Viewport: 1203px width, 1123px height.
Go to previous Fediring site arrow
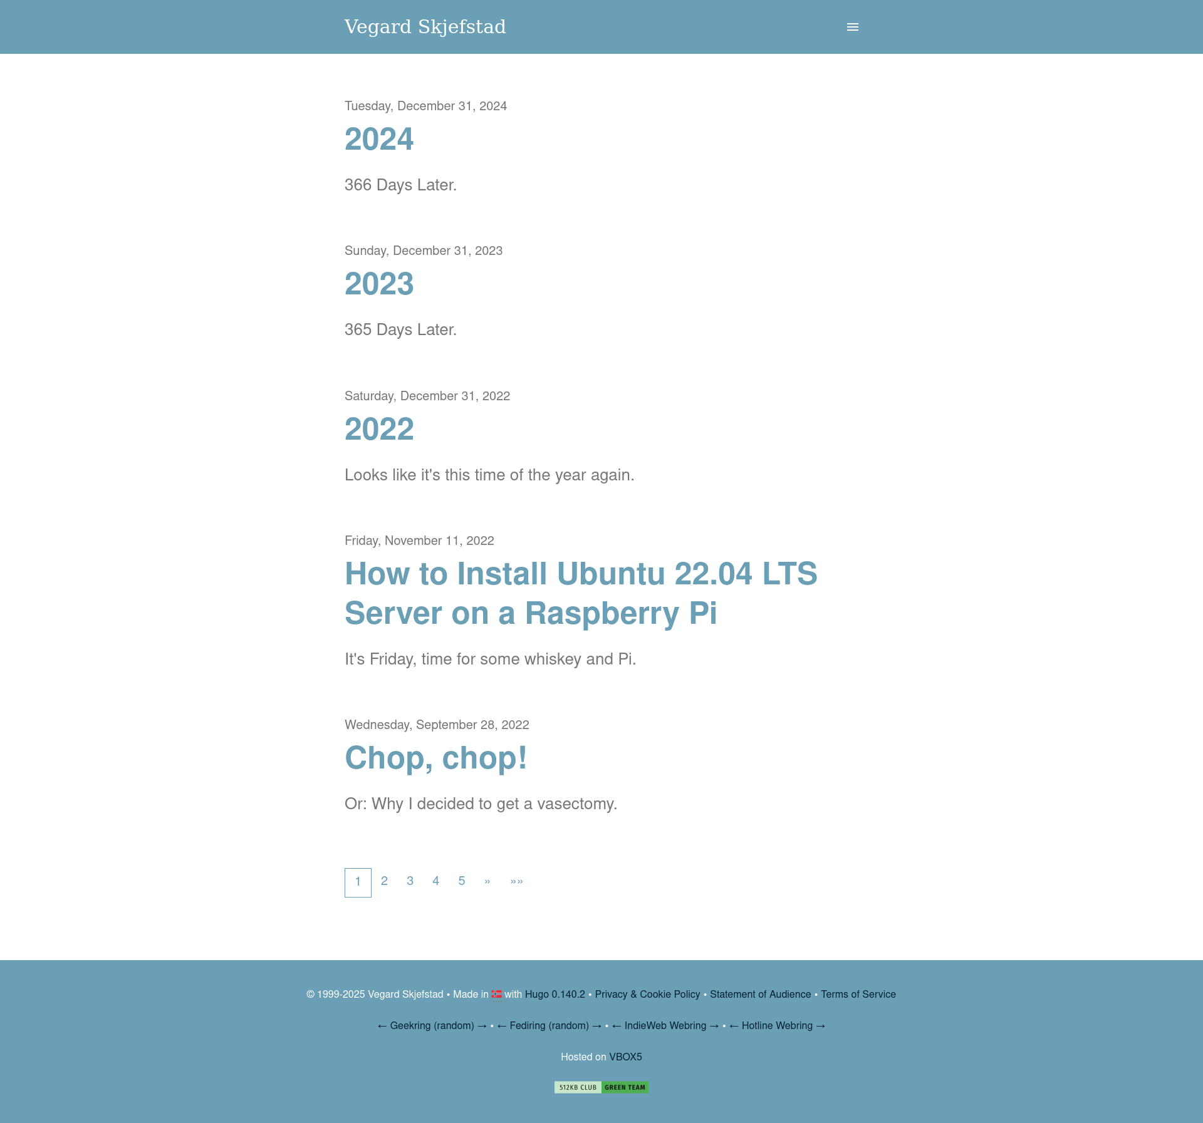pyautogui.click(x=502, y=1026)
